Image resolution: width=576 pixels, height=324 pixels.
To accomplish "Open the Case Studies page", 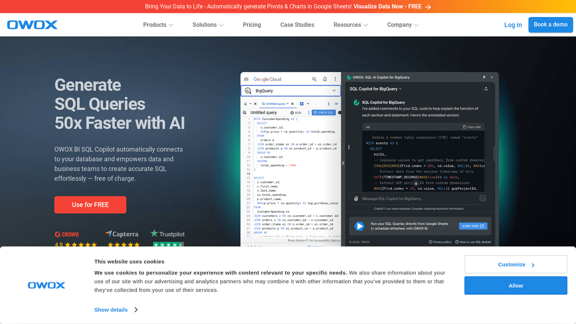I will (x=297, y=25).
